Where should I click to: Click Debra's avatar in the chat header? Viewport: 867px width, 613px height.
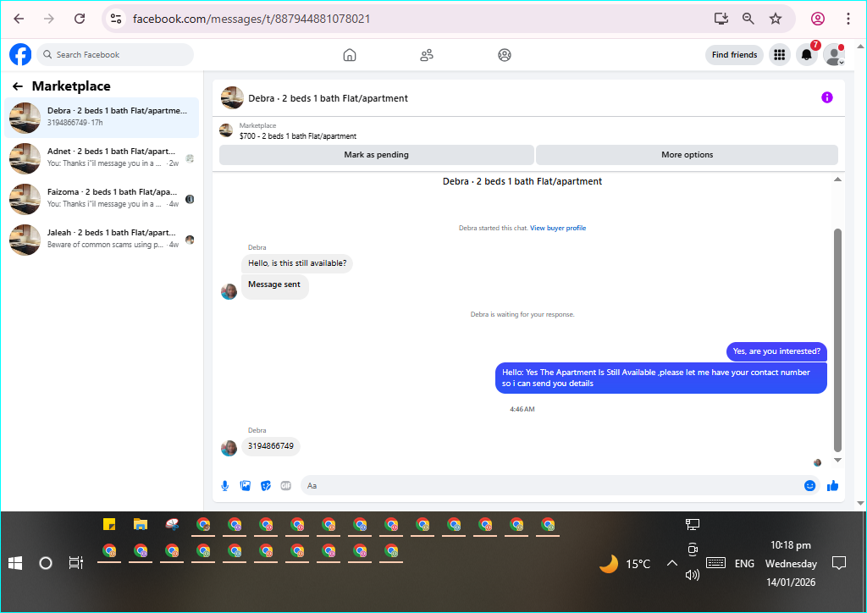point(232,98)
